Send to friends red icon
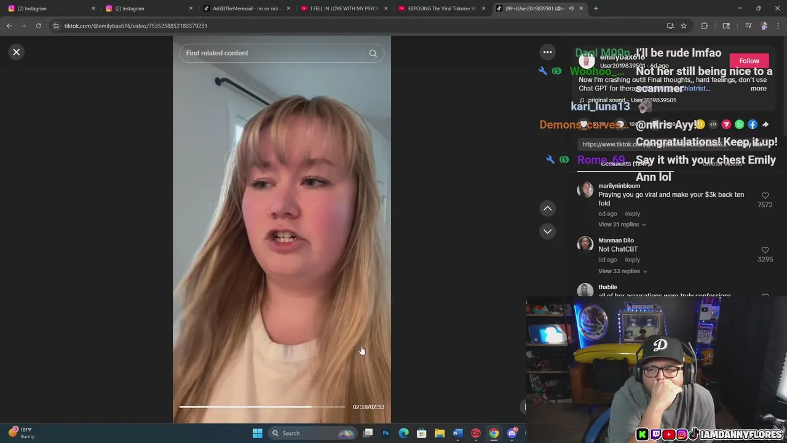The width and height of the screenshot is (787, 443). tap(726, 124)
